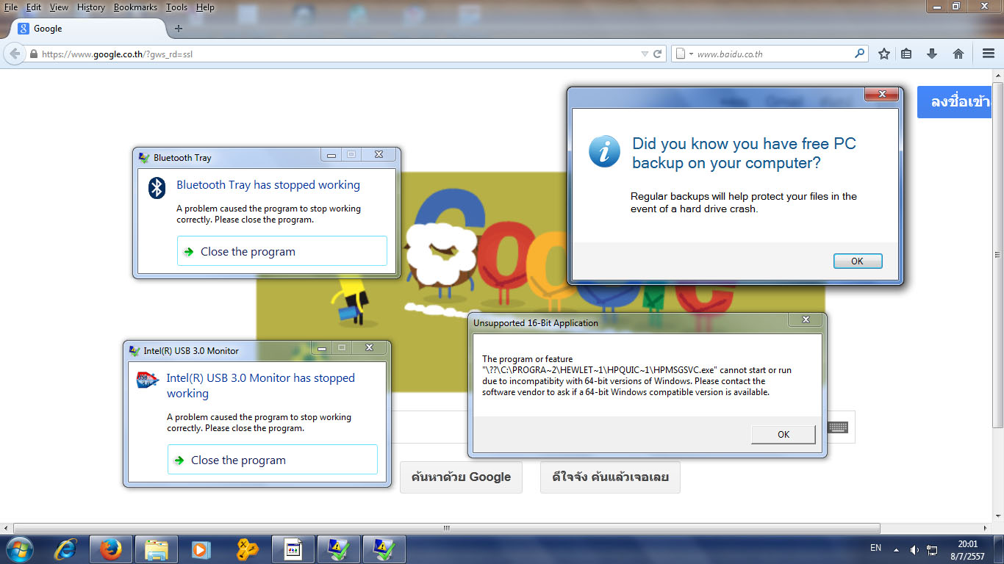Open the Edit menu

(x=34, y=7)
